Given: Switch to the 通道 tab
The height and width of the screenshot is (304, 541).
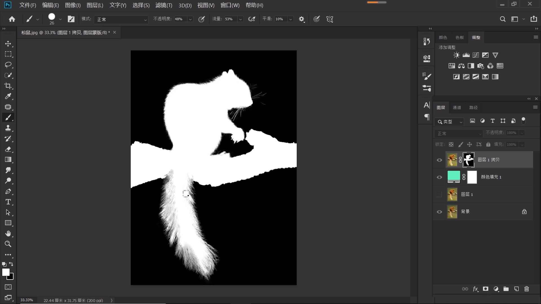Looking at the screenshot, I should 457,108.
